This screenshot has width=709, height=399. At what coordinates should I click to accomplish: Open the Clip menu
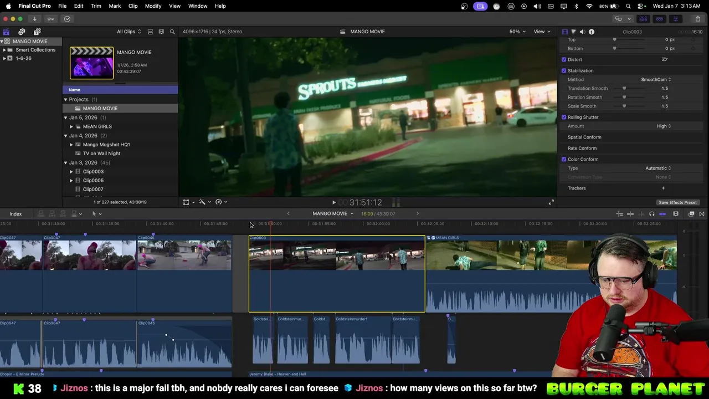133,6
